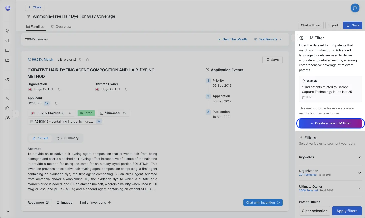This screenshot has width=365, height=218.
Task: Click Chat with invention button
Action: pyautogui.click(x=263, y=203)
